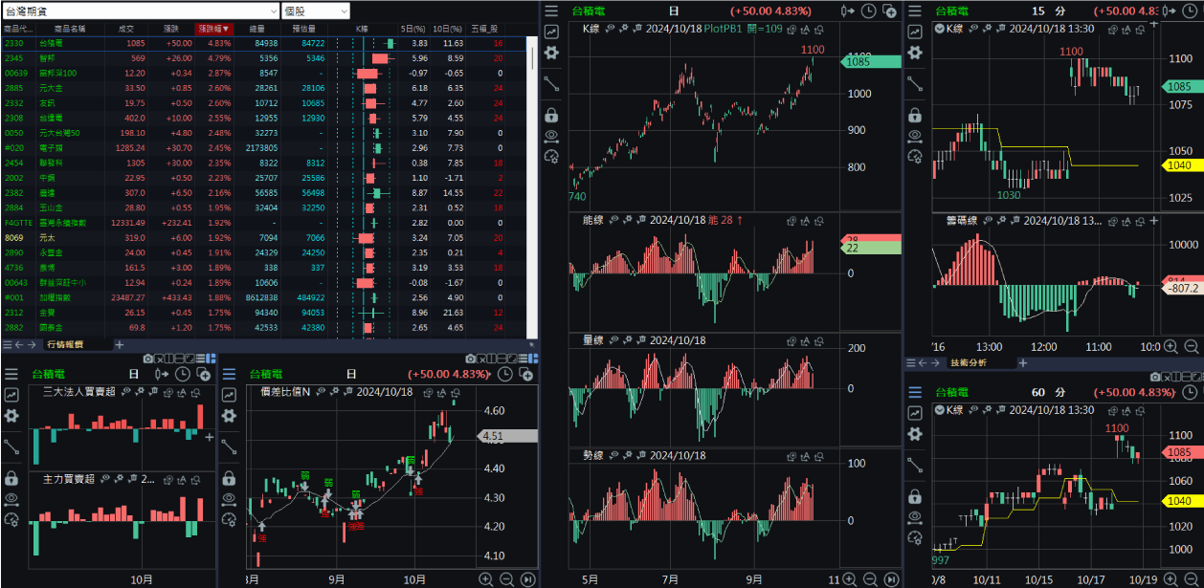The width and height of the screenshot is (1204, 588).
Task: Click clock icon in main daily chart header
Action: pos(868,11)
